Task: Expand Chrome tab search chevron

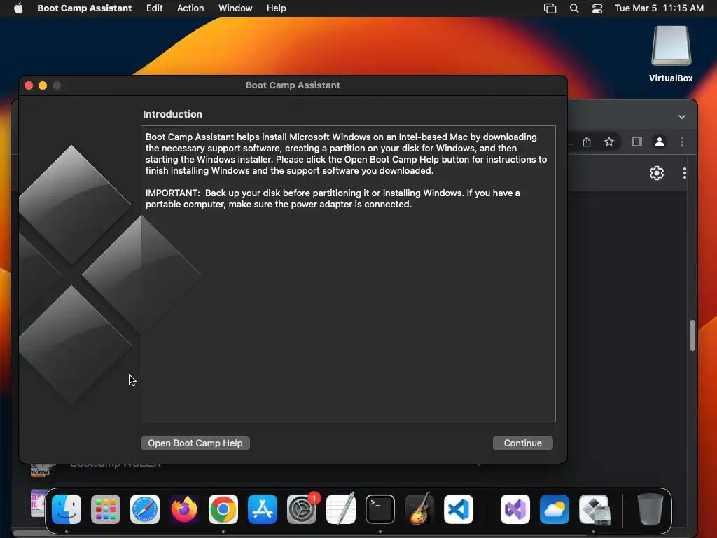Action: (682, 117)
